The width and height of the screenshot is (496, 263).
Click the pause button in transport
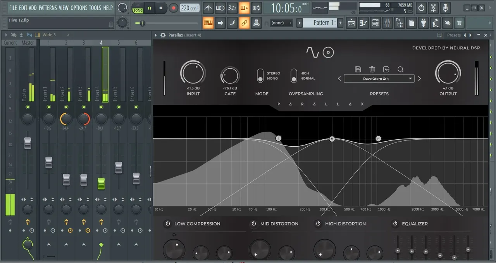pyautogui.click(x=150, y=8)
